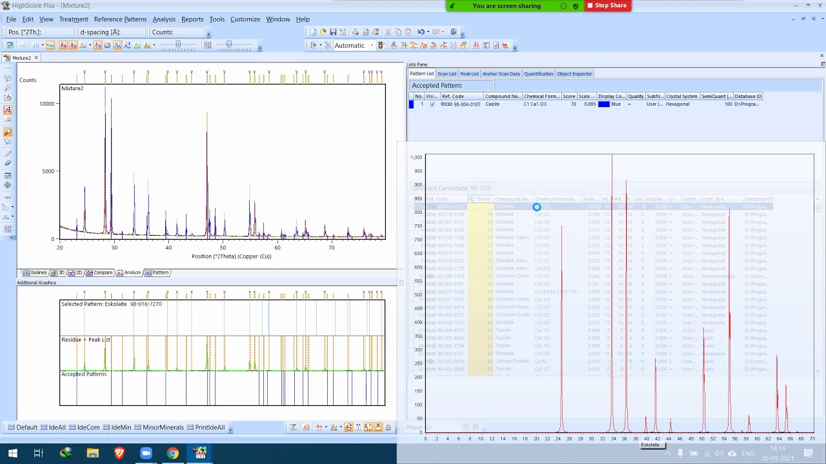826x464 pixels.
Task: Switch to the Object Inspector tab
Action: pyautogui.click(x=574, y=73)
